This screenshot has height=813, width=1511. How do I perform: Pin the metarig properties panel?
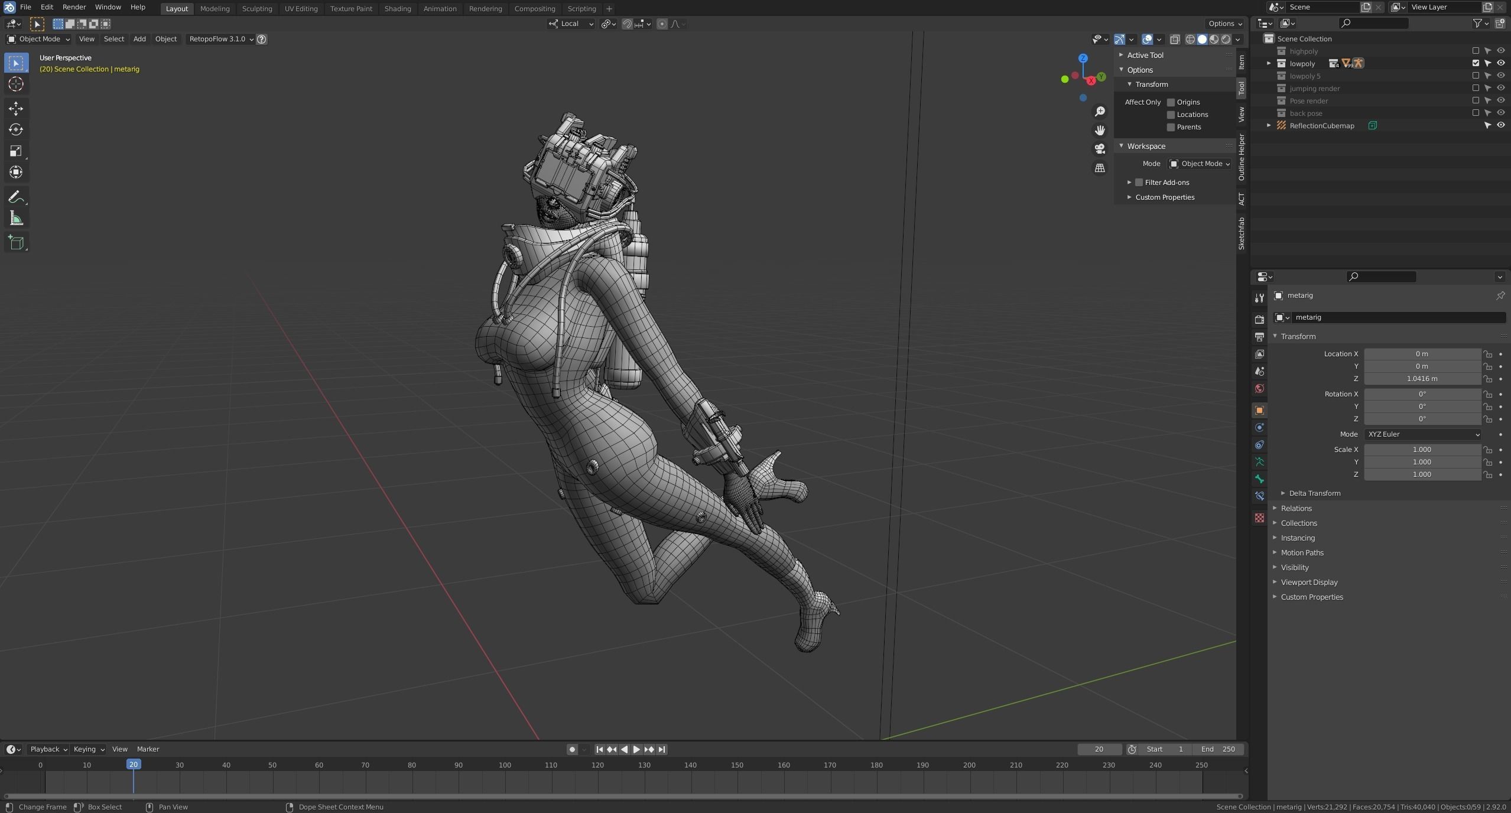(1500, 295)
